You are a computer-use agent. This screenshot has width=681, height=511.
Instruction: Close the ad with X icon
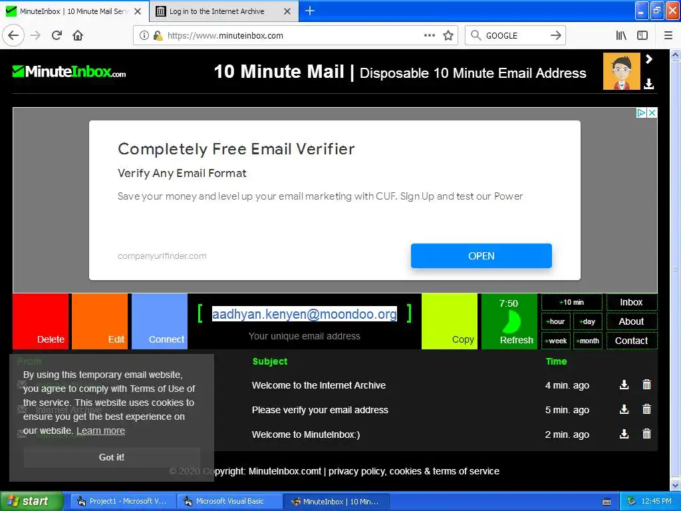[652, 112]
